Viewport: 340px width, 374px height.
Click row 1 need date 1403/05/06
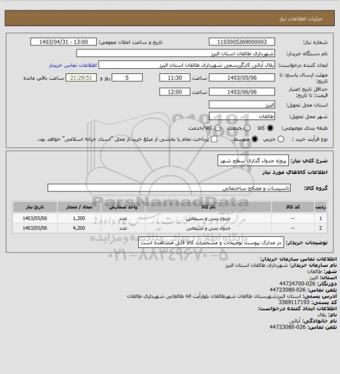click(35, 218)
